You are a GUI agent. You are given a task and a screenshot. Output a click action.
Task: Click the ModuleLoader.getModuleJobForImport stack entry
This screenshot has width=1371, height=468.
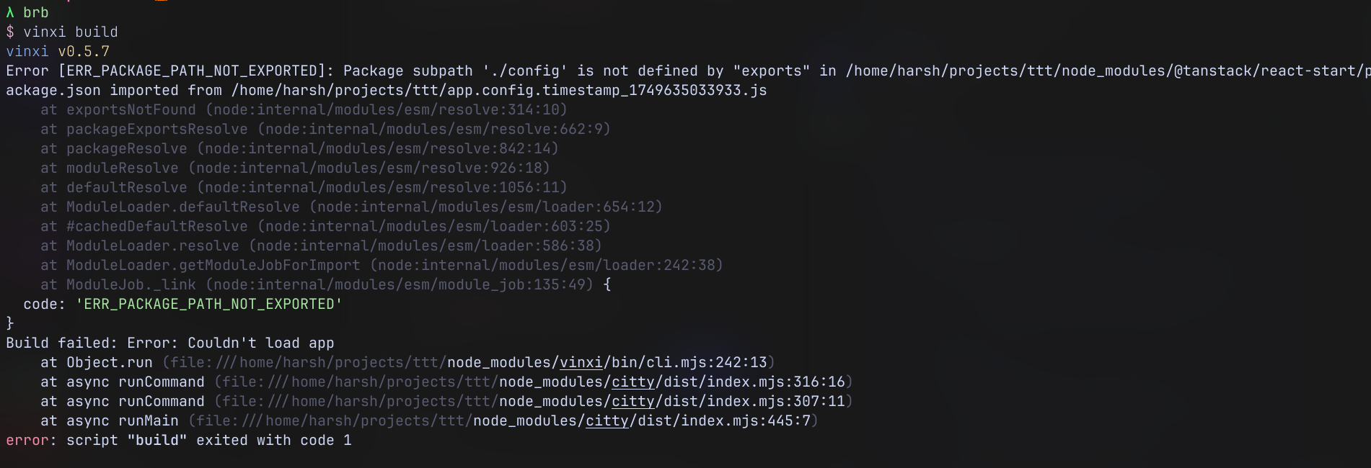point(382,265)
